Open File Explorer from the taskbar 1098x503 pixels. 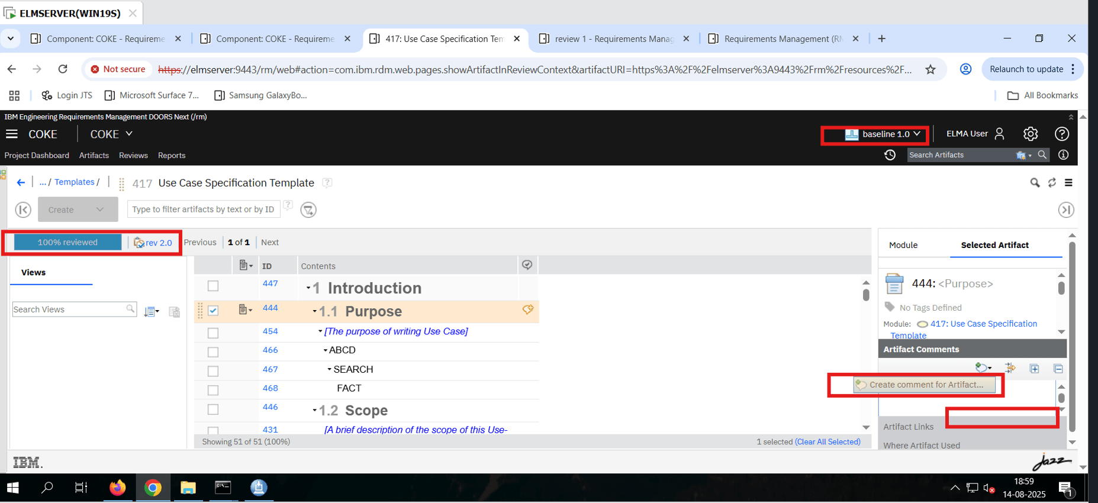(x=188, y=488)
